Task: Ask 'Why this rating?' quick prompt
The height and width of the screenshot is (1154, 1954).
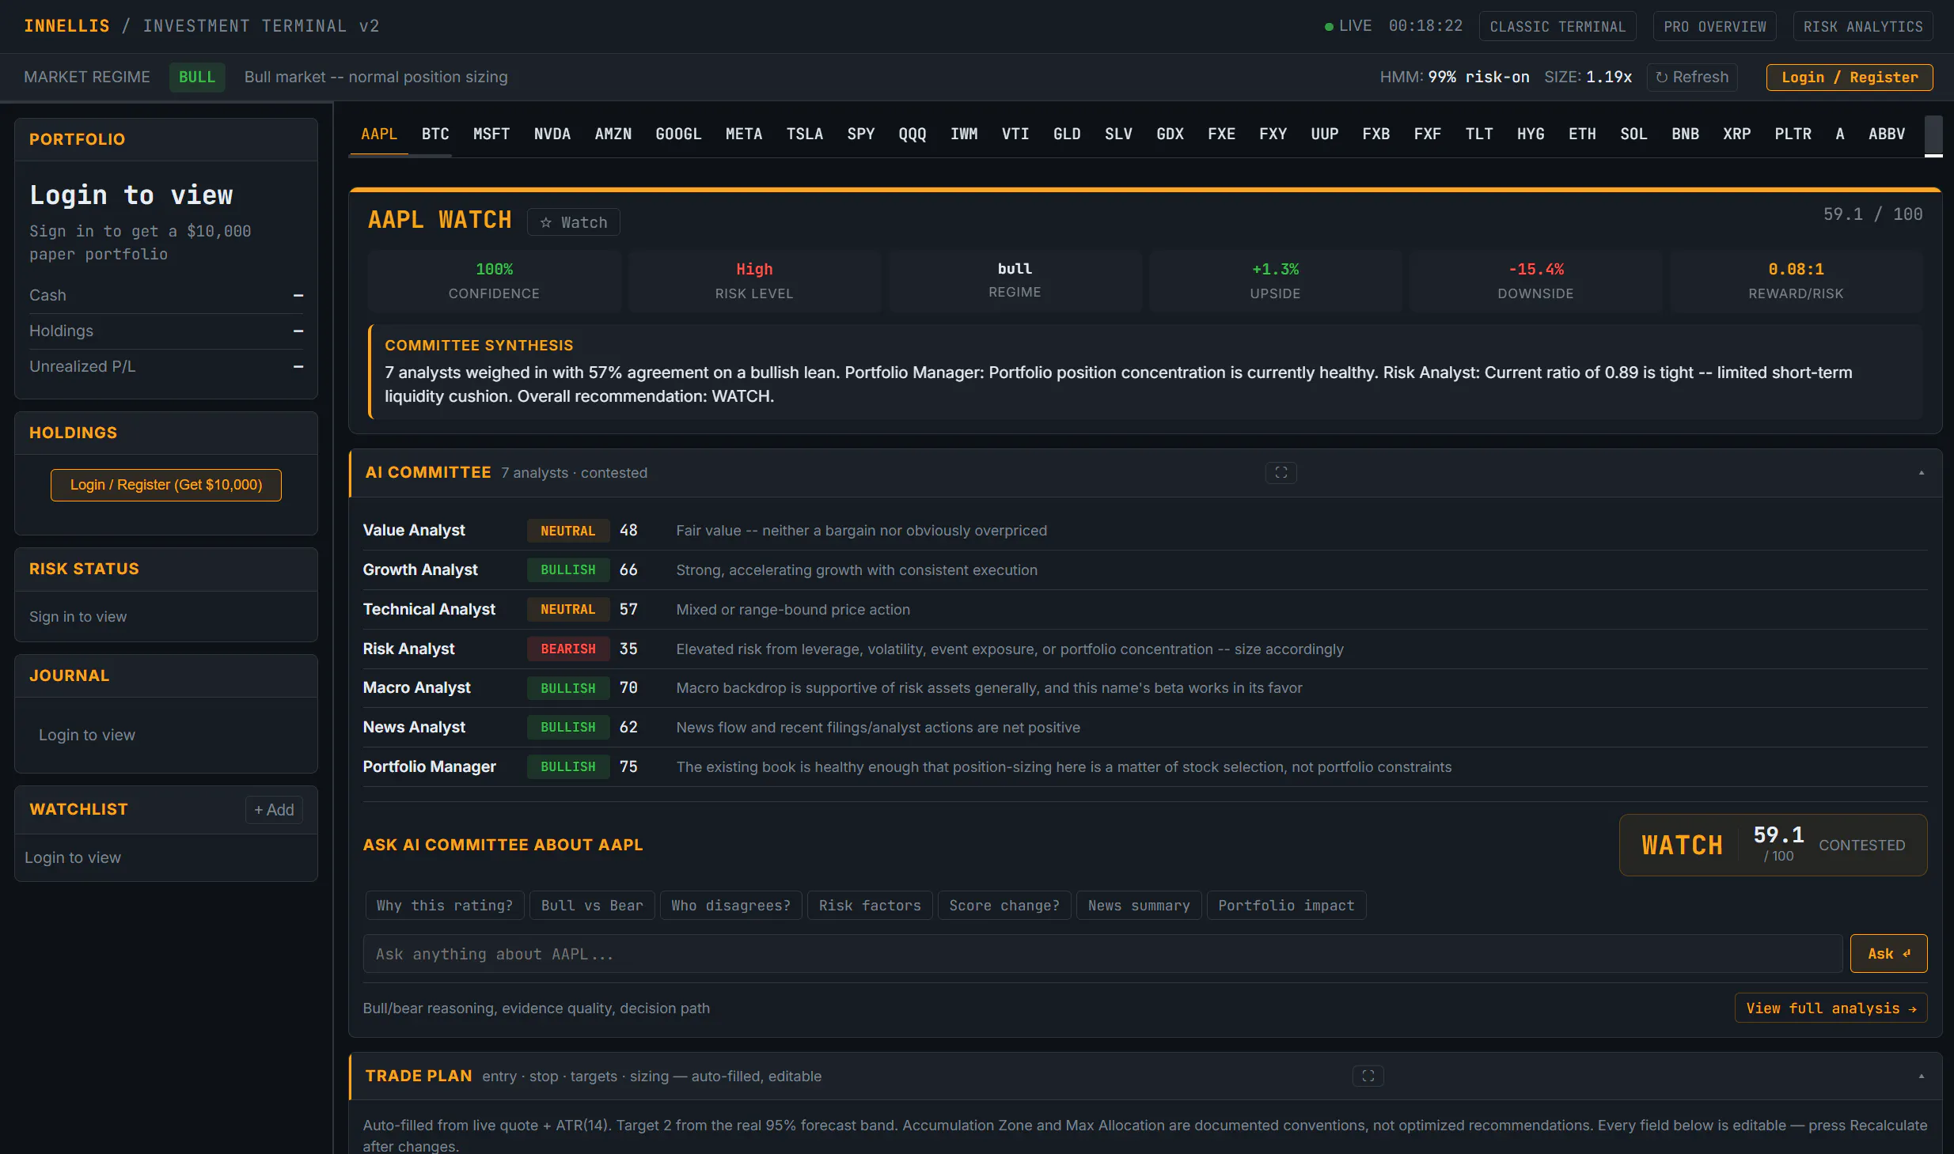Action: click(x=445, y=906)
